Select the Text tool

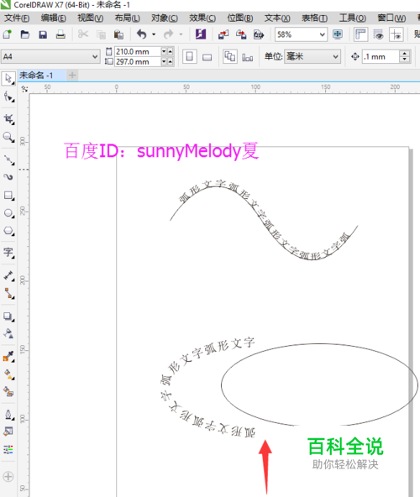[x=8, y=253]
